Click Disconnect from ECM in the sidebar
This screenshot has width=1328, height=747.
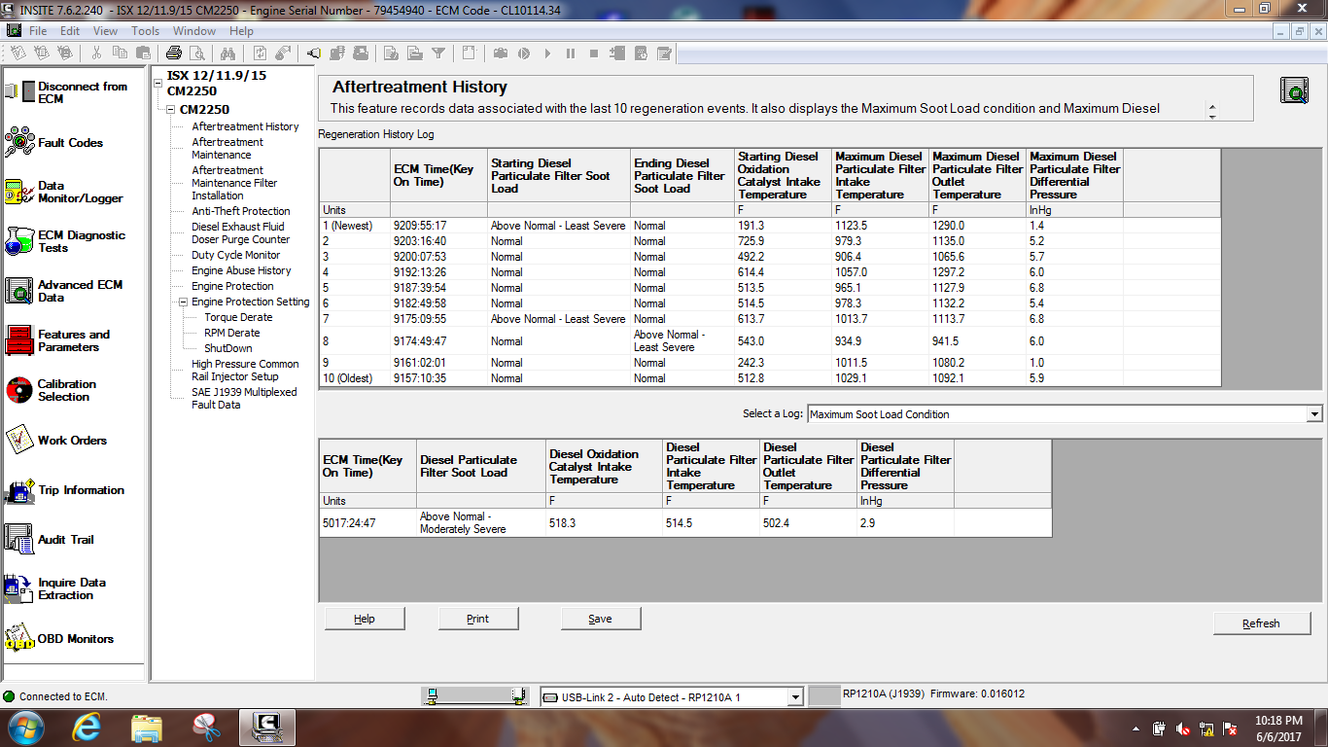point(67,92)
